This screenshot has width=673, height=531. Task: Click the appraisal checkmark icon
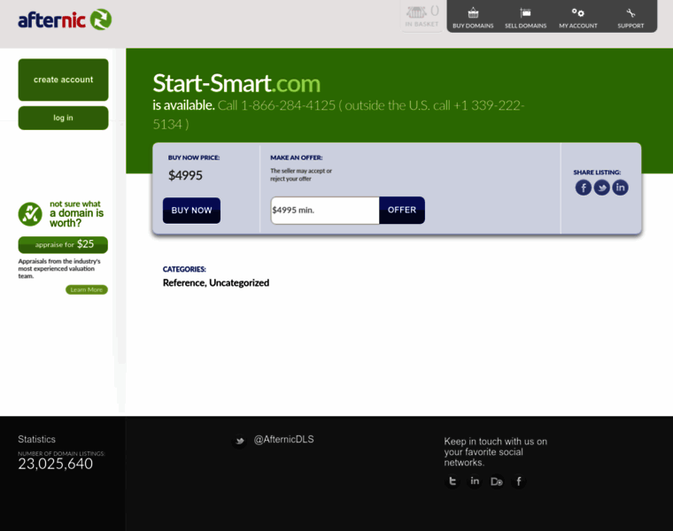click(x=30, y=214)
